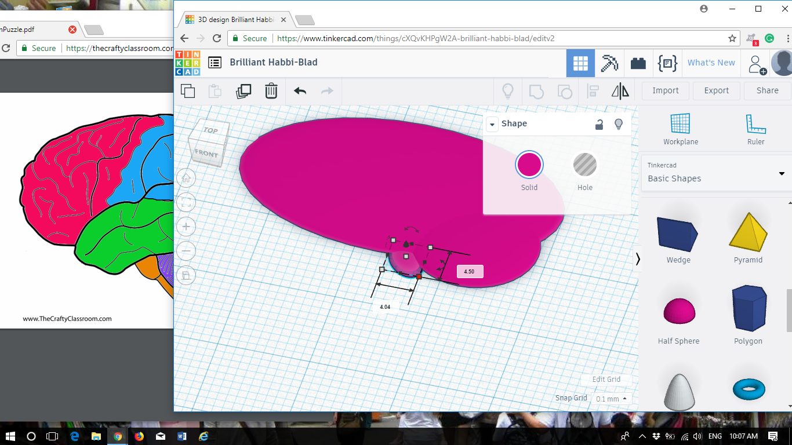
Task: Click design title Brilliant Habbi-Blad
Action: tap(274, 62)
